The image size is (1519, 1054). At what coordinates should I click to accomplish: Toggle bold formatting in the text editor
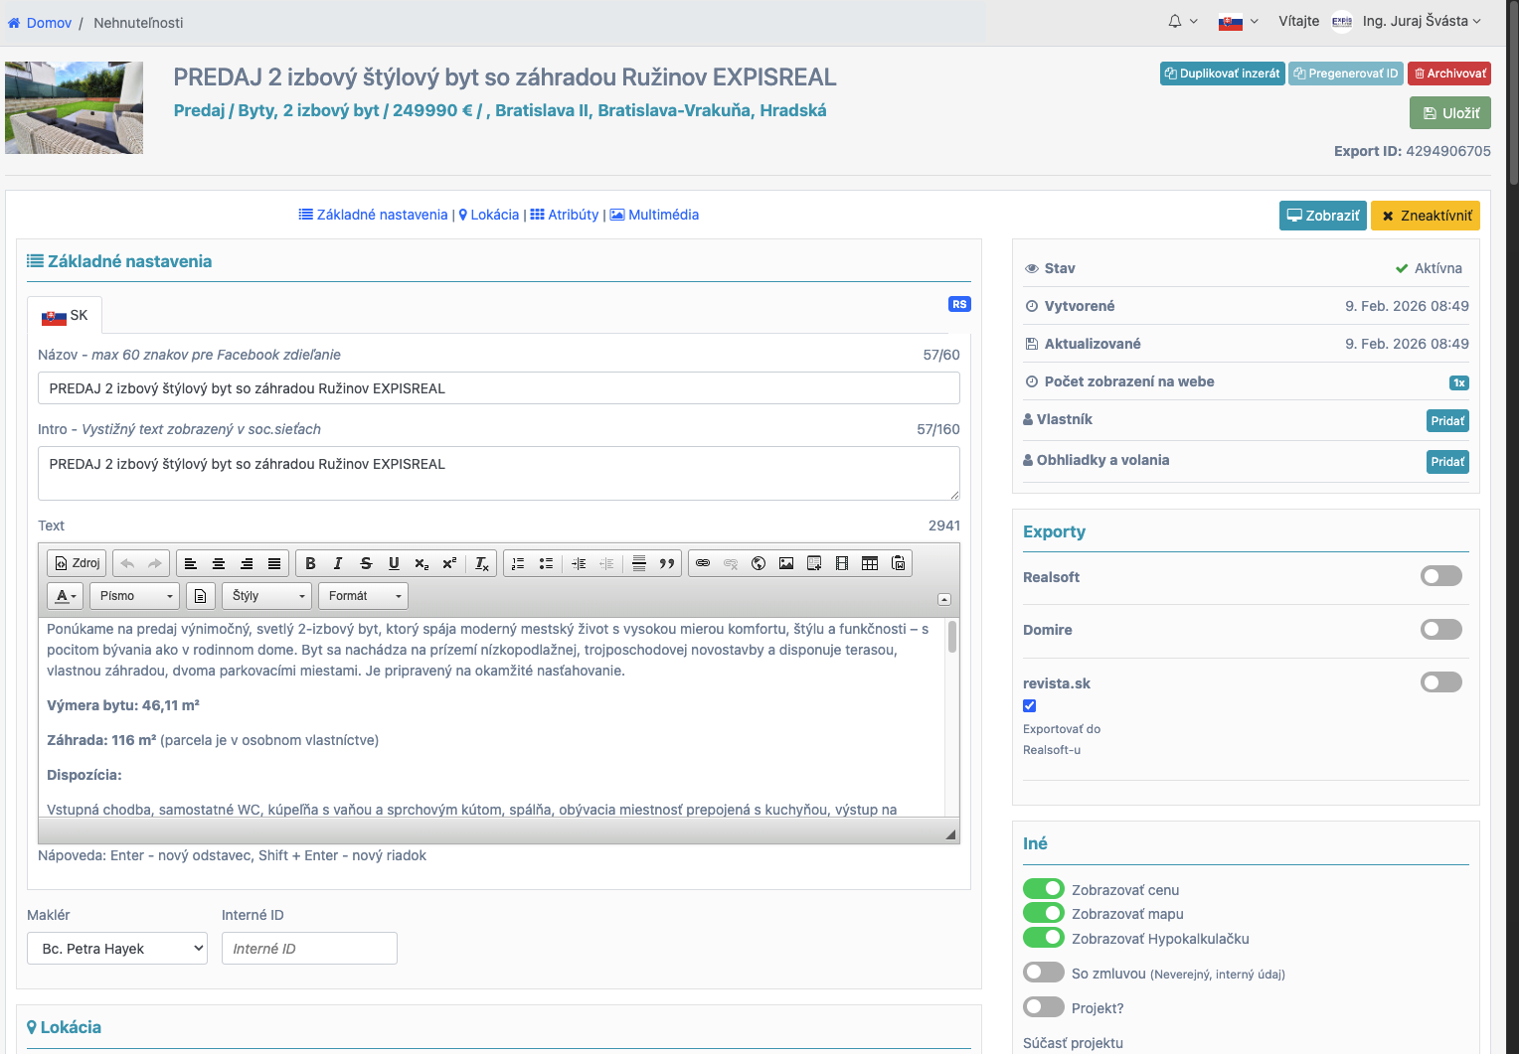[x=310, y=563]
